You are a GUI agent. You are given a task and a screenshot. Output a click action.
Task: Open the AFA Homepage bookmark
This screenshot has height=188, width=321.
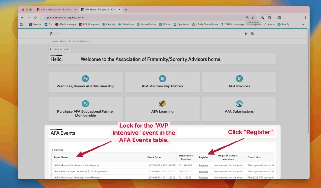click(66, 24)
